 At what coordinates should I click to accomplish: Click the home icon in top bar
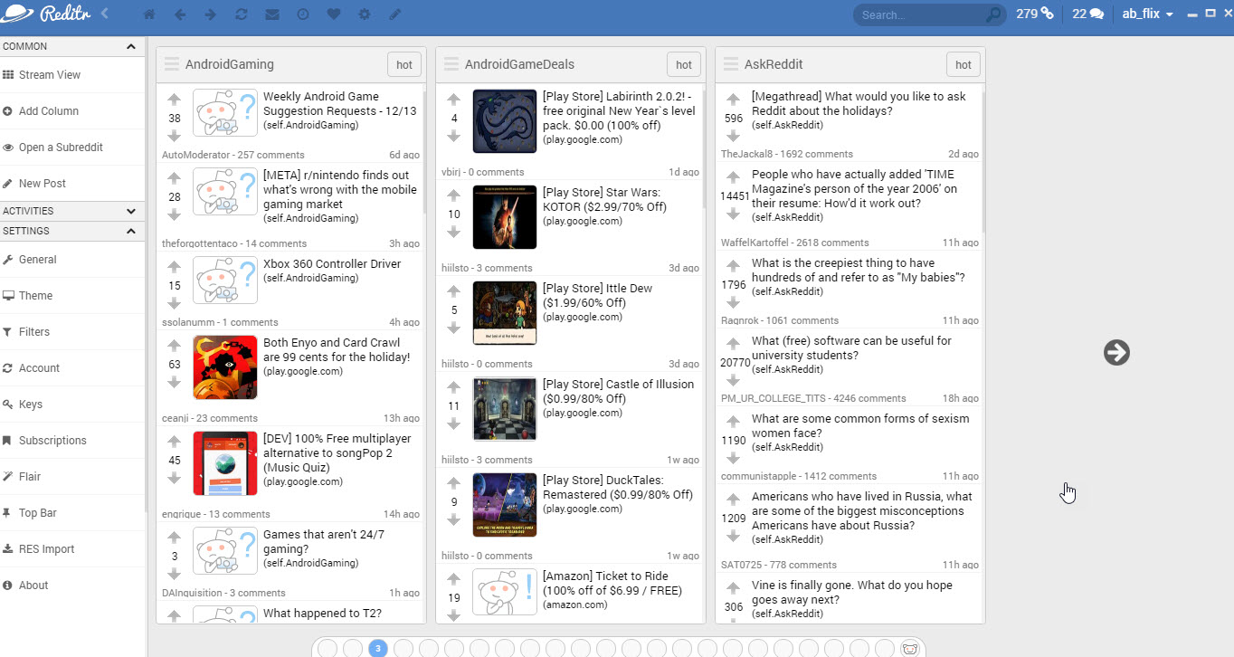pyautogui.click(x=150, y=14)
